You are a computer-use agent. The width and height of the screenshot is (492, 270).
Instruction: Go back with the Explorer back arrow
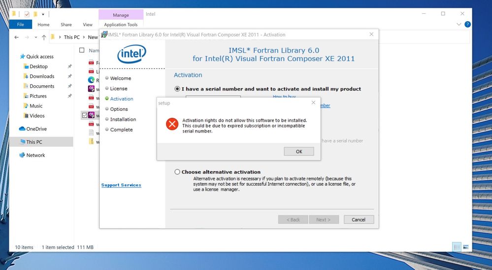click(x=17, y=37)
